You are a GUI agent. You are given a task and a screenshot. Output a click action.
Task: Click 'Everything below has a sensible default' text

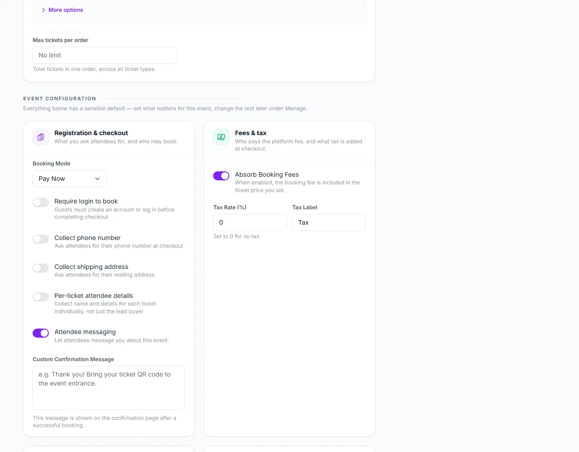click(x=165, y=108)
